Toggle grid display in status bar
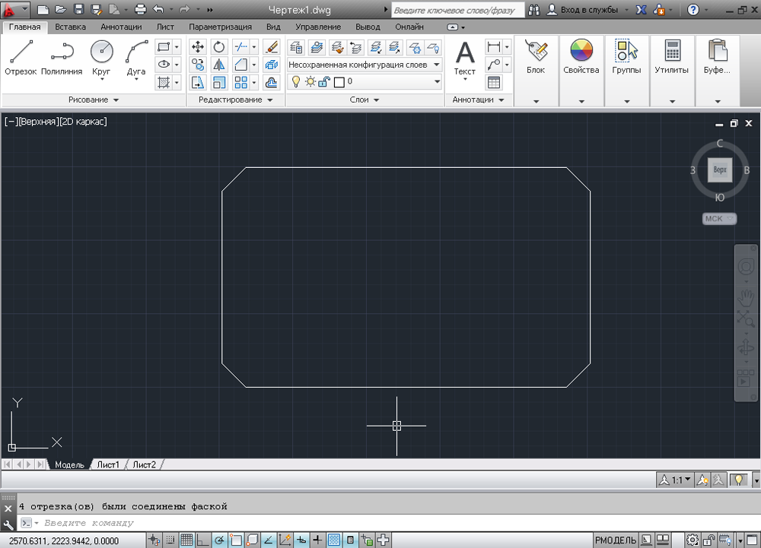 186,540
